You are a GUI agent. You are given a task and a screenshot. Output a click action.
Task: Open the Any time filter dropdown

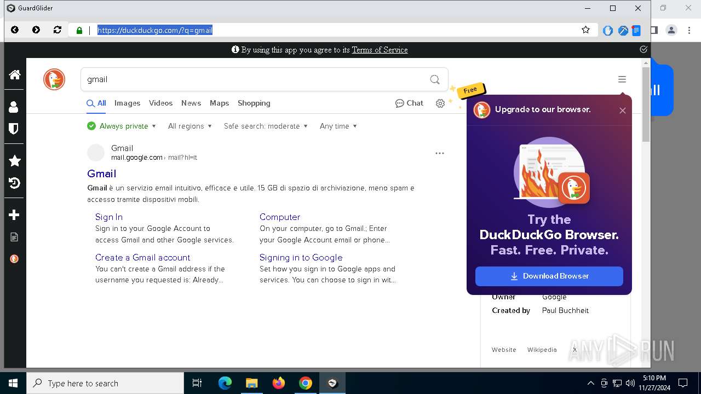coord(338,126)
